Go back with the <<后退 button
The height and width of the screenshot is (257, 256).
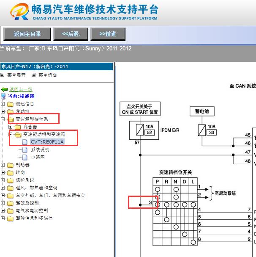click(x=71, y=34)
